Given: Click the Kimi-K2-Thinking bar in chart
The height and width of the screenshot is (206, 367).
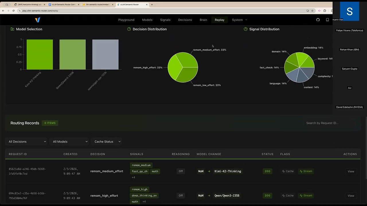Looking at the screenshot, I should pos(40,54).
